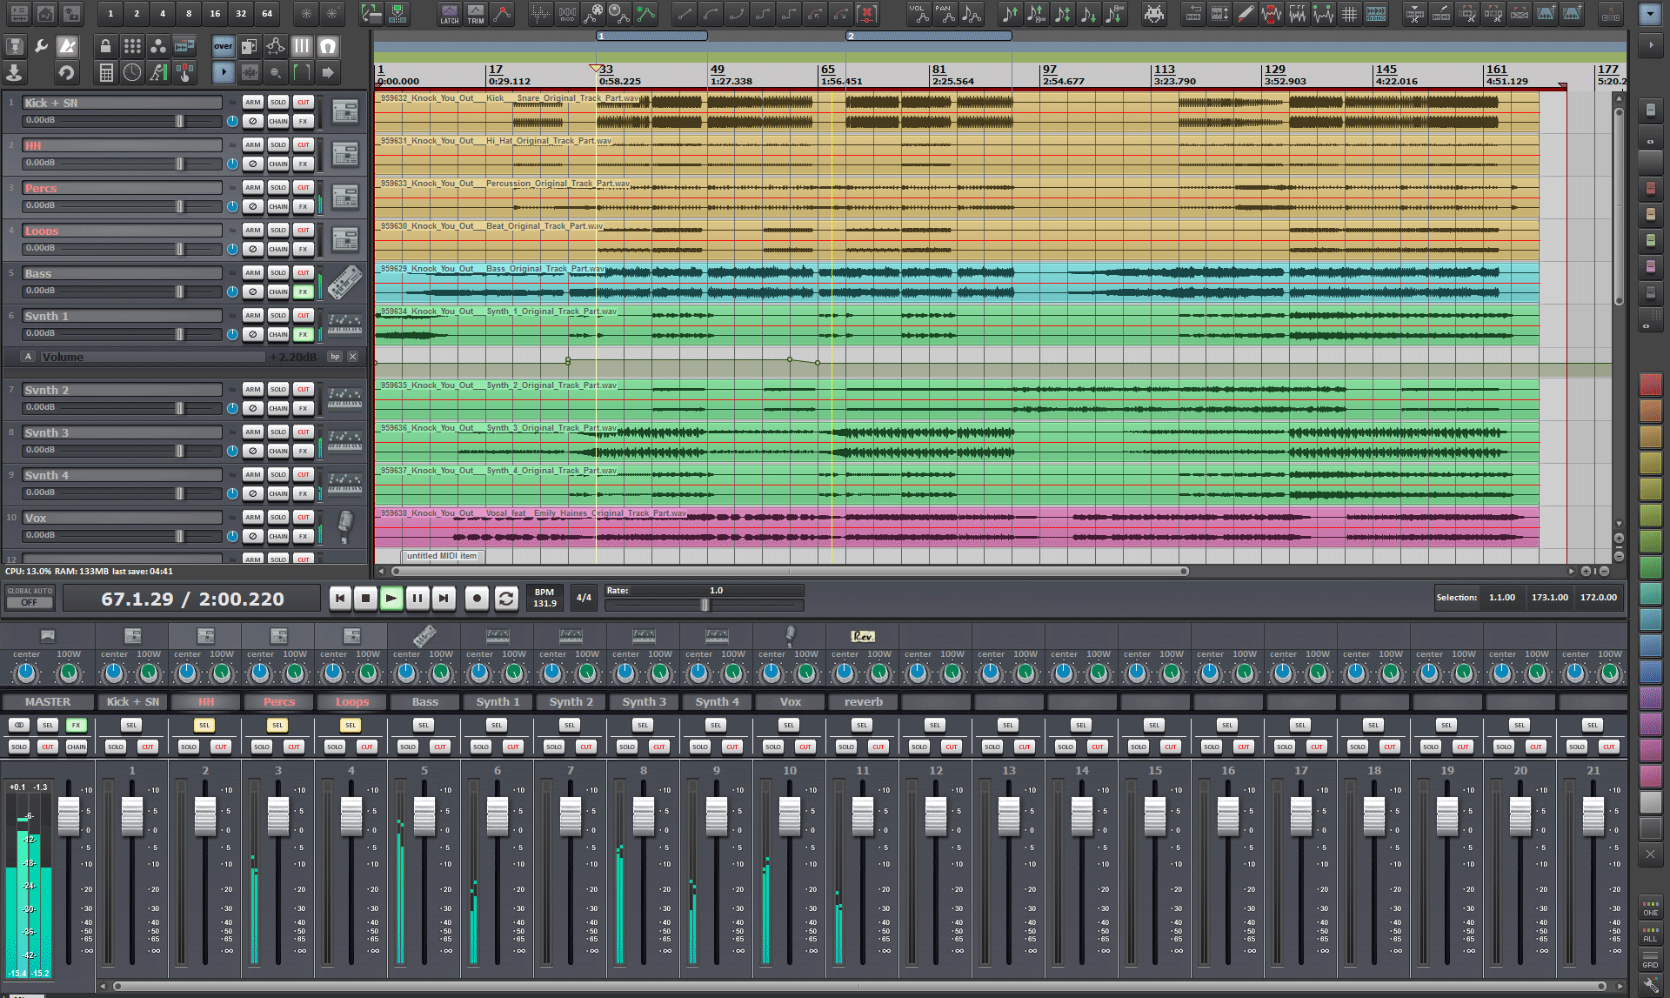Select the red pencil draw tool
Viewport: 1670px width, 998px height.
1246,13
